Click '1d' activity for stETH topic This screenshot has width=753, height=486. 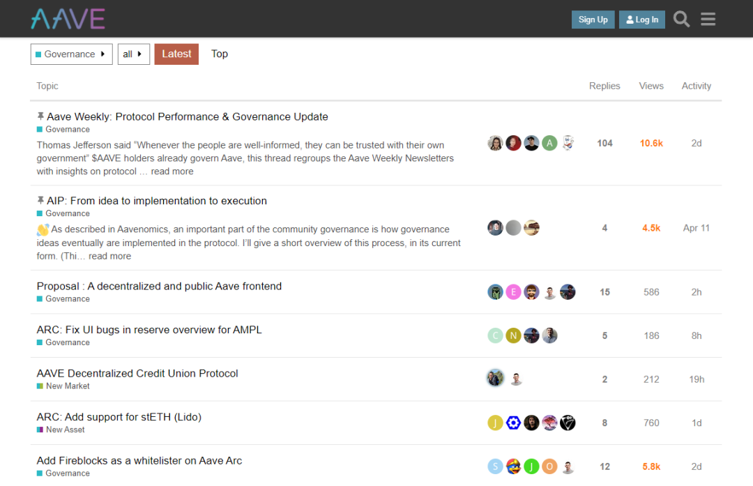tap(697, 423)
